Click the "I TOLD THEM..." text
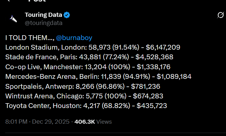 tap(28, 38)
